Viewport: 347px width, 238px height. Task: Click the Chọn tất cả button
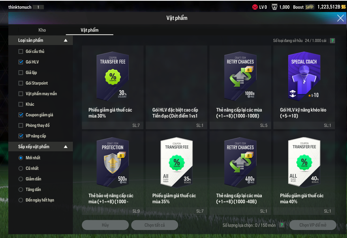point(155,225)
